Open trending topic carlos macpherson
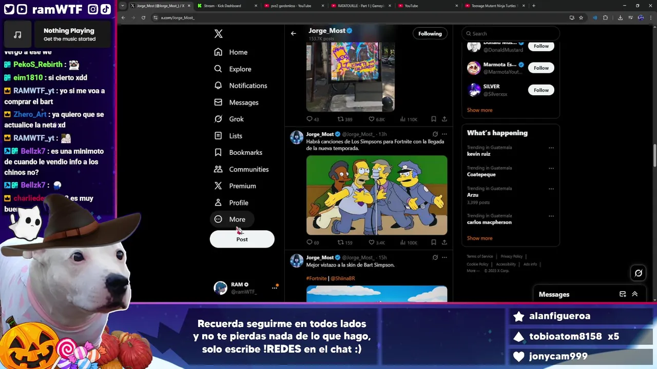This screenshot has width=657, height=369. [489, 222]
